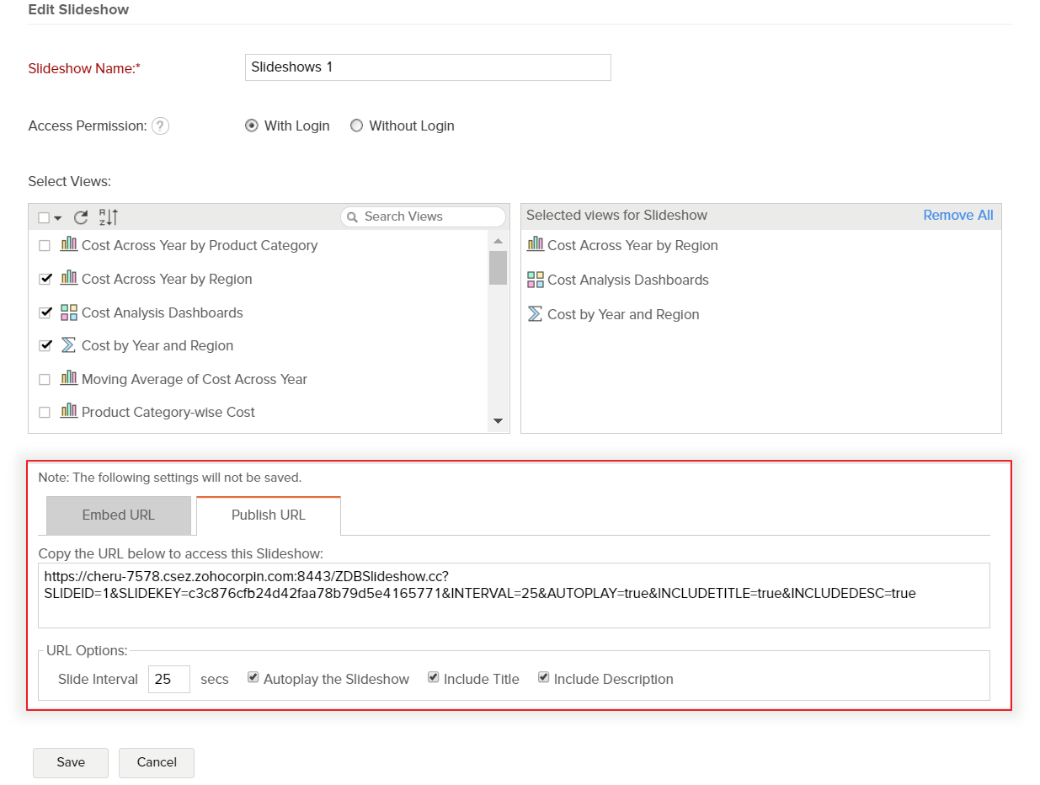This screenshot has height=785, width=1040.
Task: Switch to the Embed URL tab
Action: [x=119, y=515]
